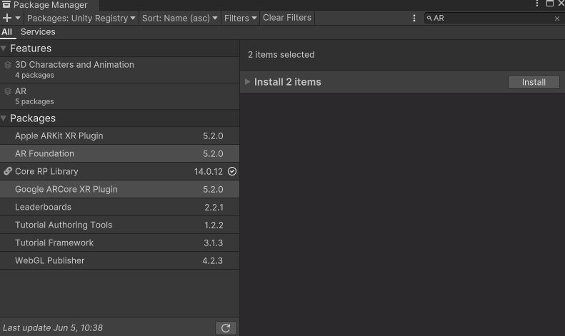Select the Leaderboards package

click(x=119, y=207)
